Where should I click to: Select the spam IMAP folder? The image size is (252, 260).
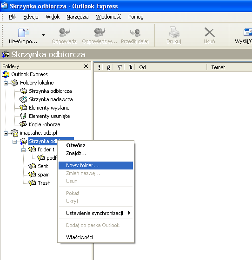(x=44, y=175)
